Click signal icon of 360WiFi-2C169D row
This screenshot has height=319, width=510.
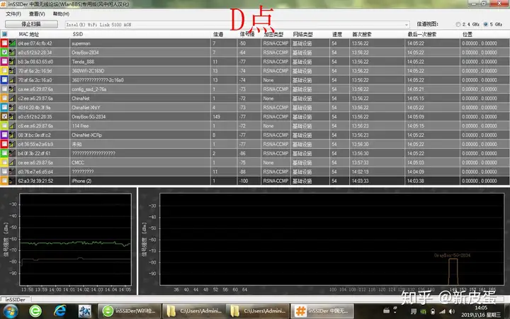pos(12,71)
